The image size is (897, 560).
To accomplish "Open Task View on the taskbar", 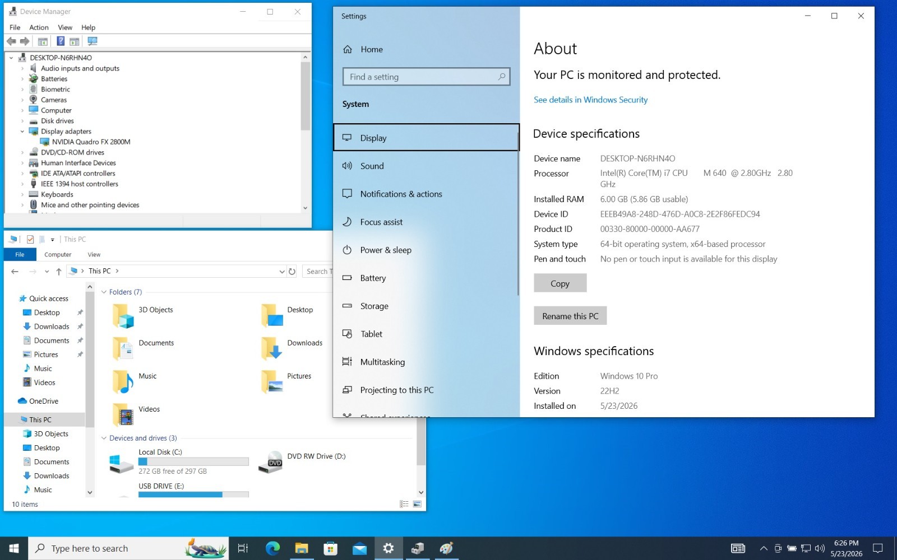I will point(243,548).
